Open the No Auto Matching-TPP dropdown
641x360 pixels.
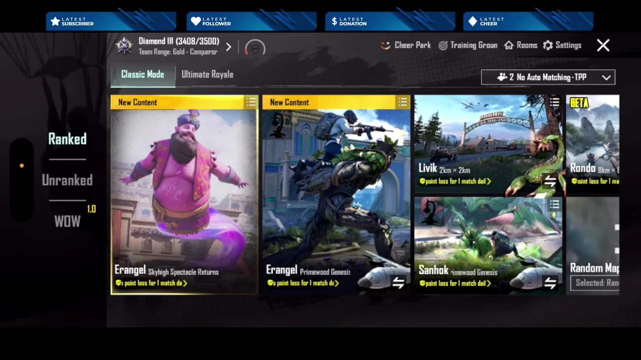click(548, 77)
